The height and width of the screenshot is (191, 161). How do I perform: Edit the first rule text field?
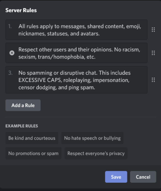pos(76,30)
